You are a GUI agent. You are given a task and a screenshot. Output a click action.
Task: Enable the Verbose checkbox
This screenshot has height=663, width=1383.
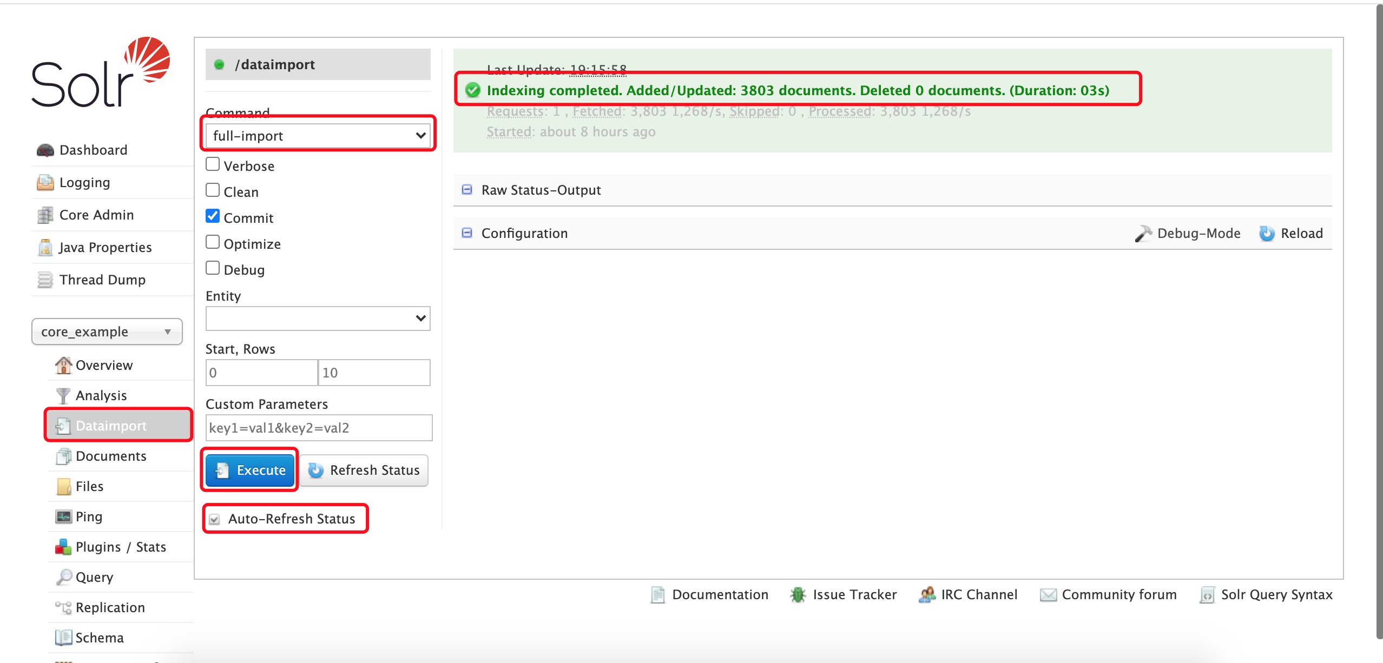click(x=213, y=164)
